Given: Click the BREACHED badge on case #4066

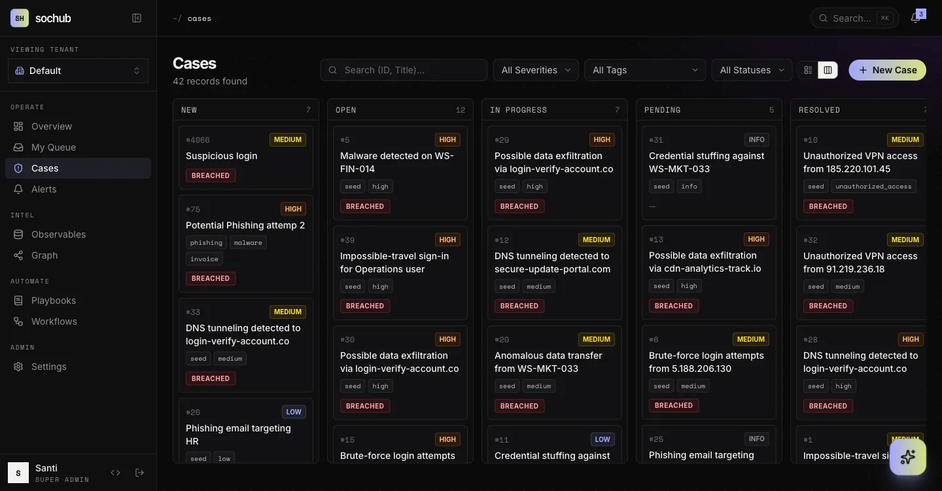Looking at the screenshot, I should click(211, 175).
